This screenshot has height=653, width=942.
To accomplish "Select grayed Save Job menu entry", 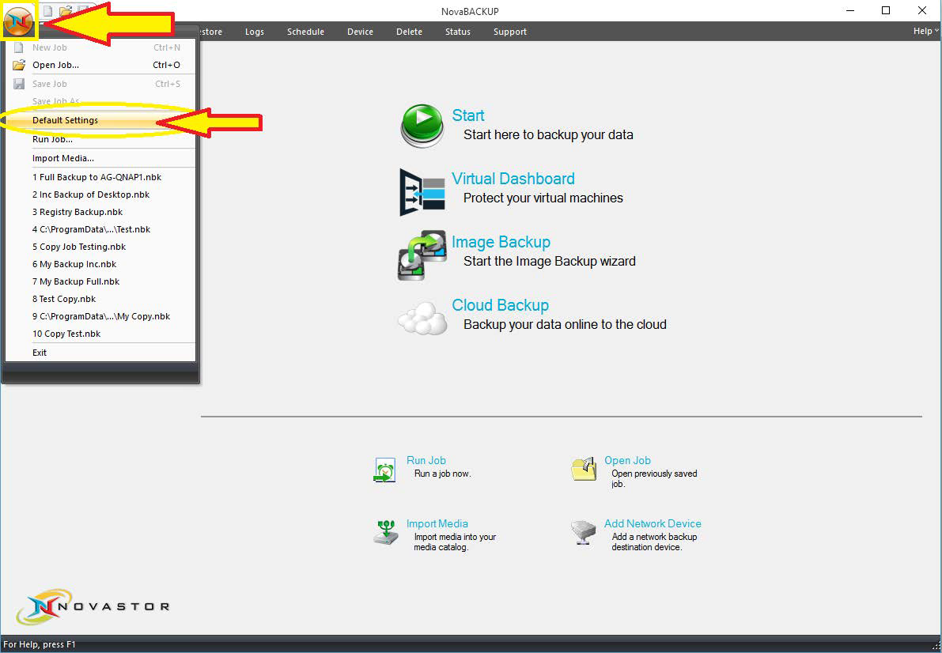I will [x=100, y=84].
